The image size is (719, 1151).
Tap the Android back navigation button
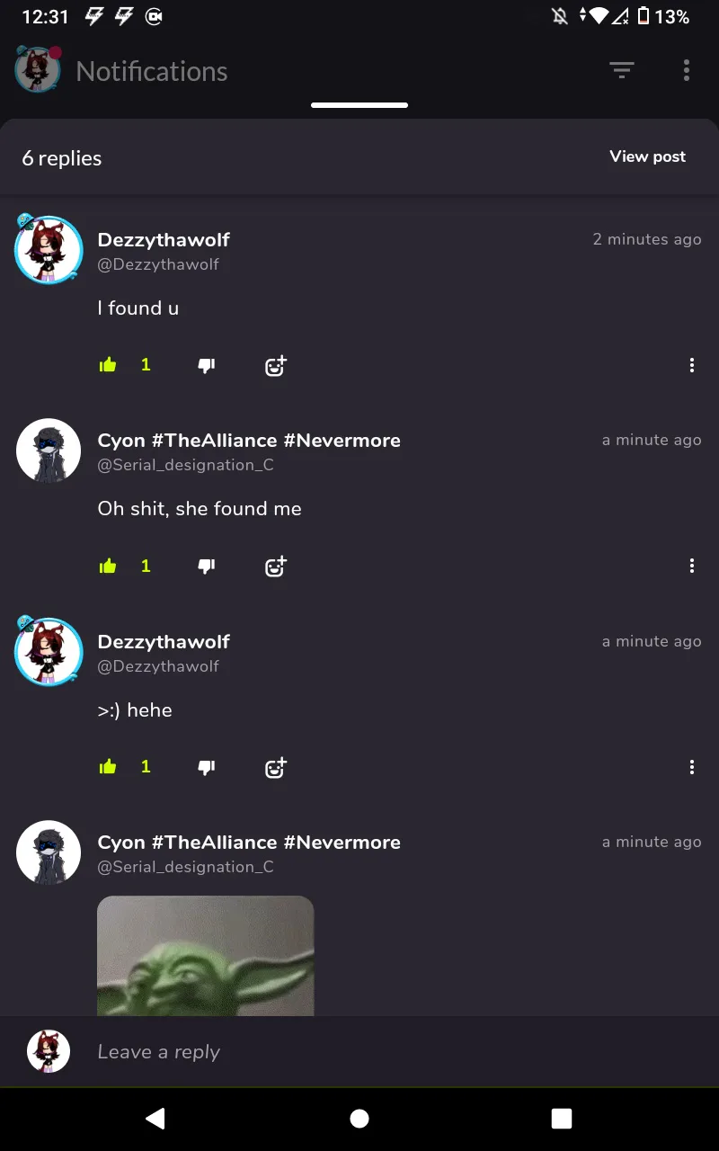pos(155,1118)
